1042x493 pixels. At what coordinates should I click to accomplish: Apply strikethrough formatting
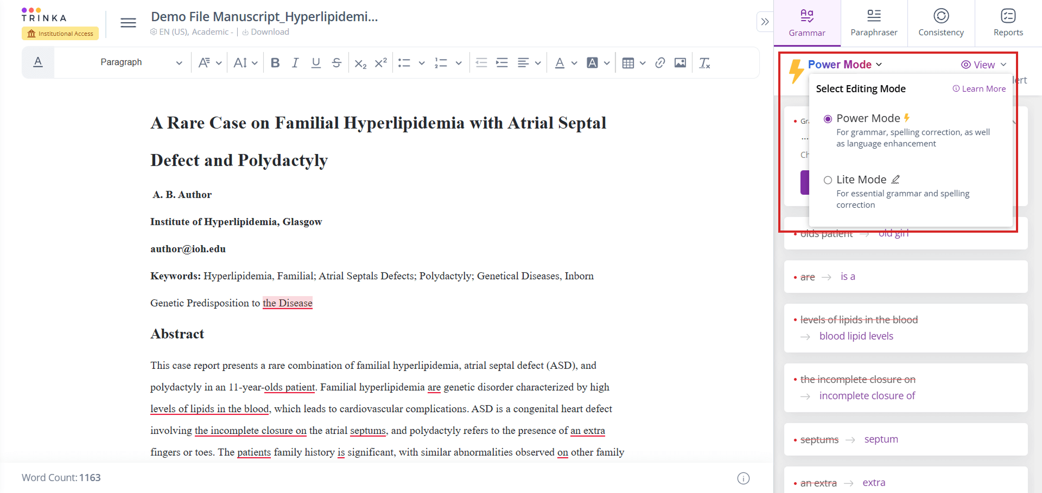click(336, 63)
